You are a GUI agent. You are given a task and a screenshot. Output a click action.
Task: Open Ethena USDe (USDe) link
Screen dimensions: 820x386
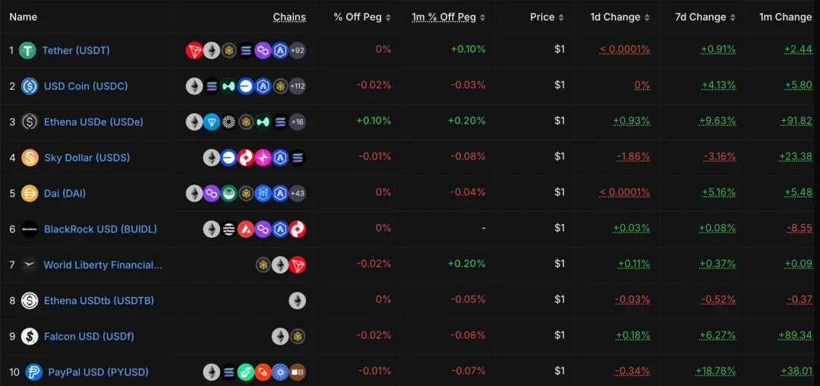coord(93,122)
